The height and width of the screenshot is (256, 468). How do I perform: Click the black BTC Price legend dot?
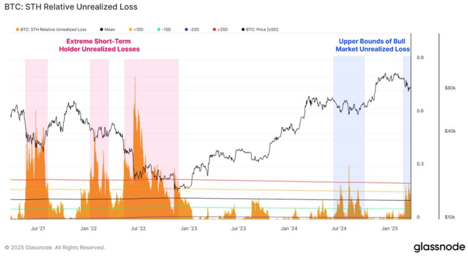pos(243,29)
